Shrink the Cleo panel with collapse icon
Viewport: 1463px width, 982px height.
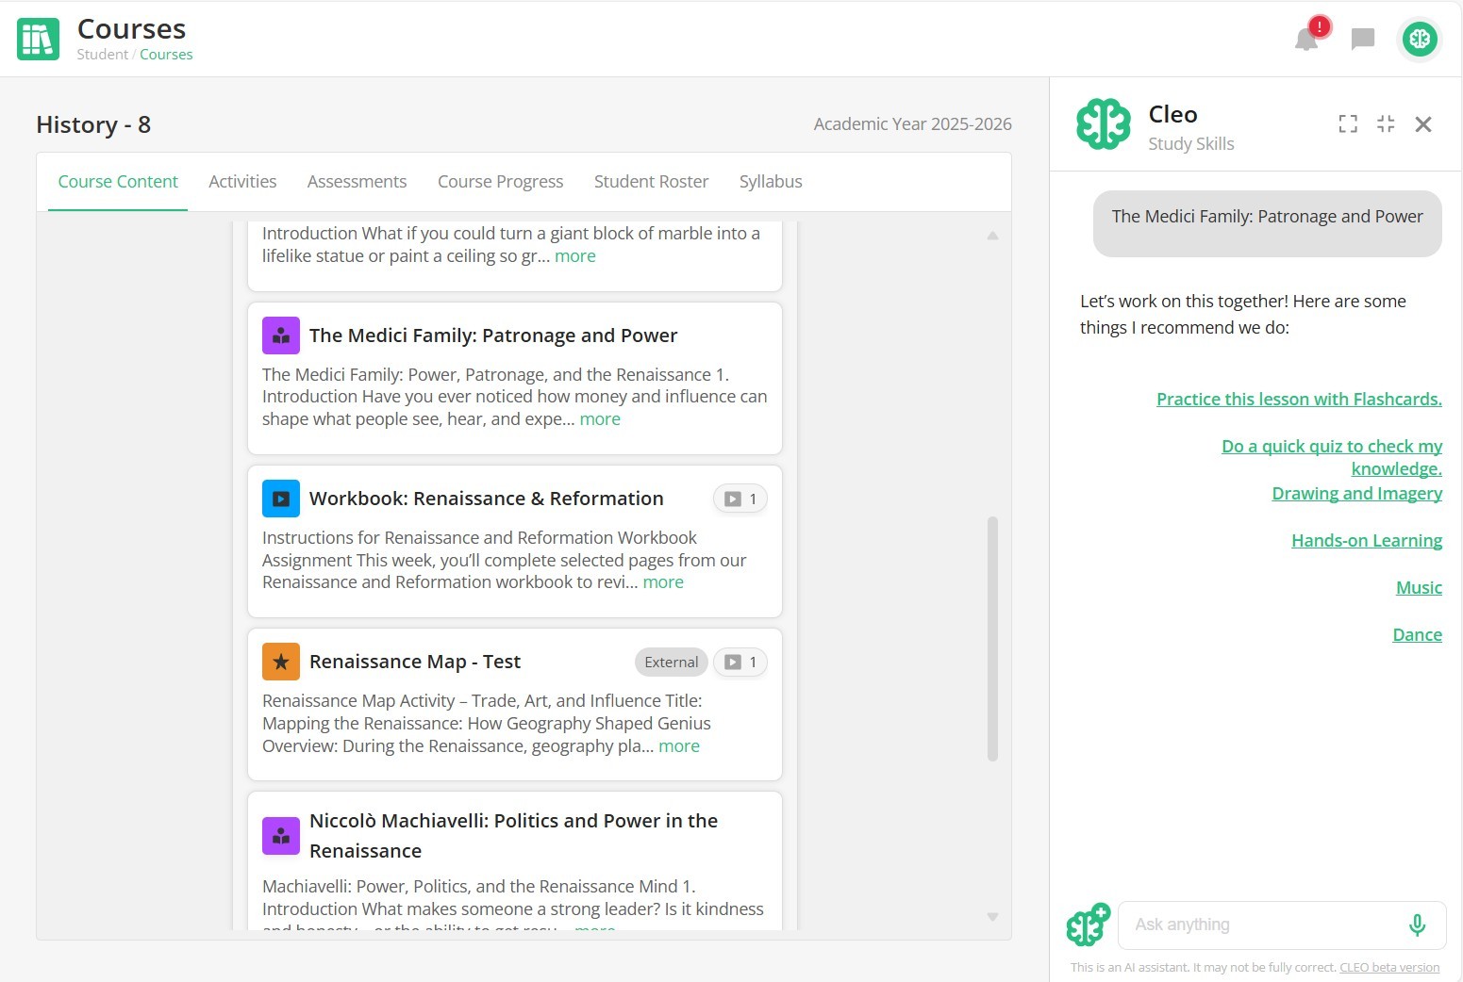point(1386,123)
